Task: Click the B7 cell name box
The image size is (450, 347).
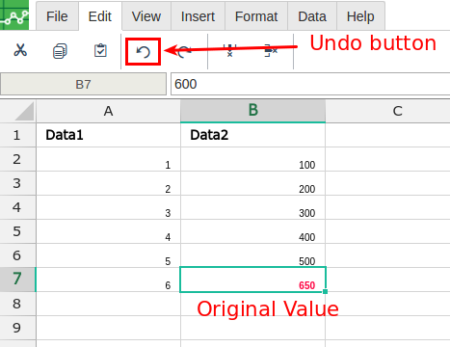Action: 83,84
